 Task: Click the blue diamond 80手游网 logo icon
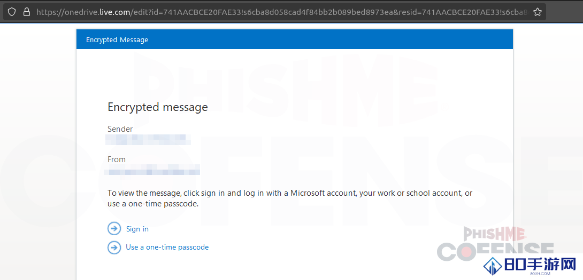[x=493, y=266]
